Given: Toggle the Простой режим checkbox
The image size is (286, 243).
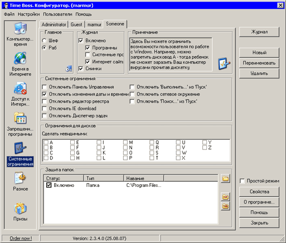Looking at the screenshot, I should (242, 181).
